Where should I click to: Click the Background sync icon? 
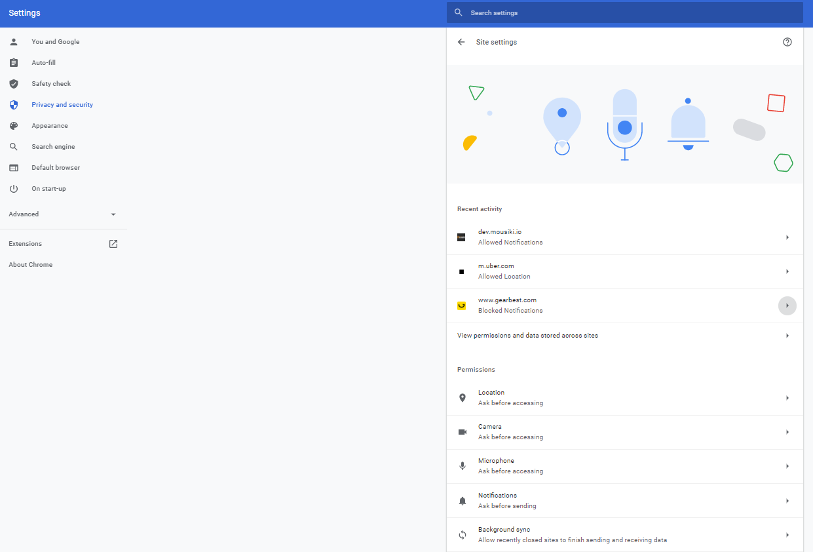pyautogui.click(x=463, y=535)
